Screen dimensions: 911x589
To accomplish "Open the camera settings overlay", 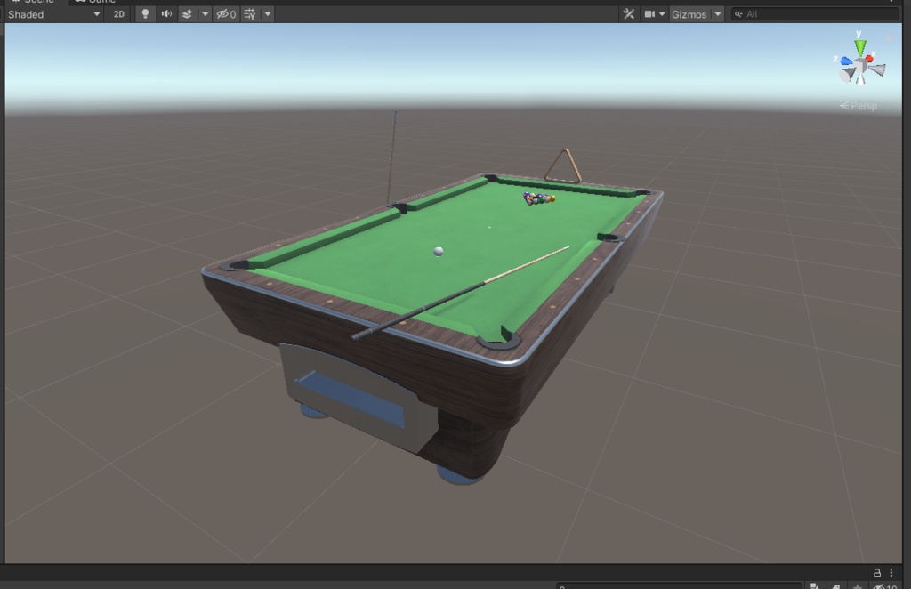I will pos(652,13).
